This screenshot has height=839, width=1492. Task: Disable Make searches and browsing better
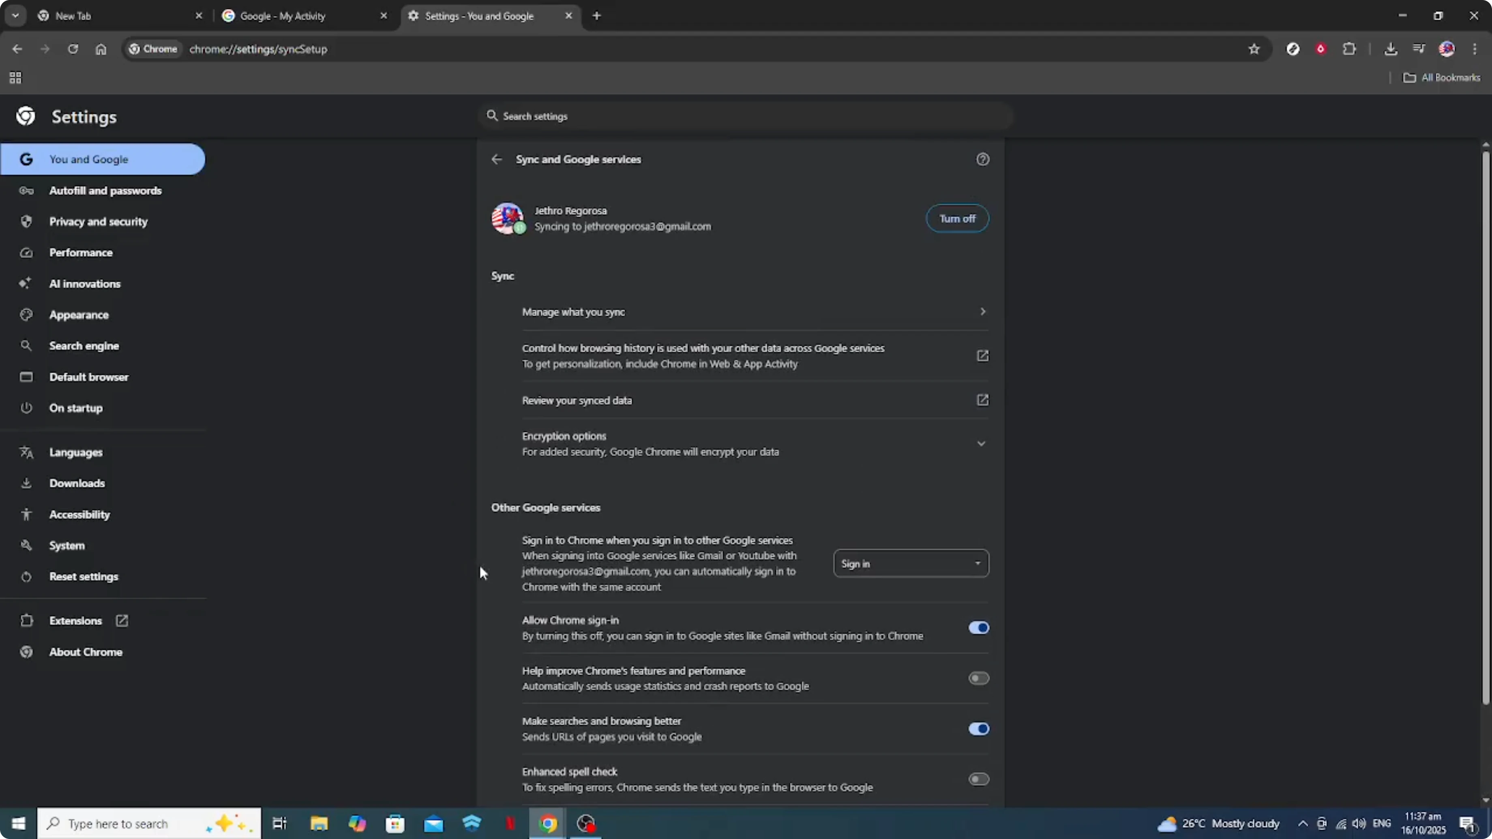click(x=978, y=728)
